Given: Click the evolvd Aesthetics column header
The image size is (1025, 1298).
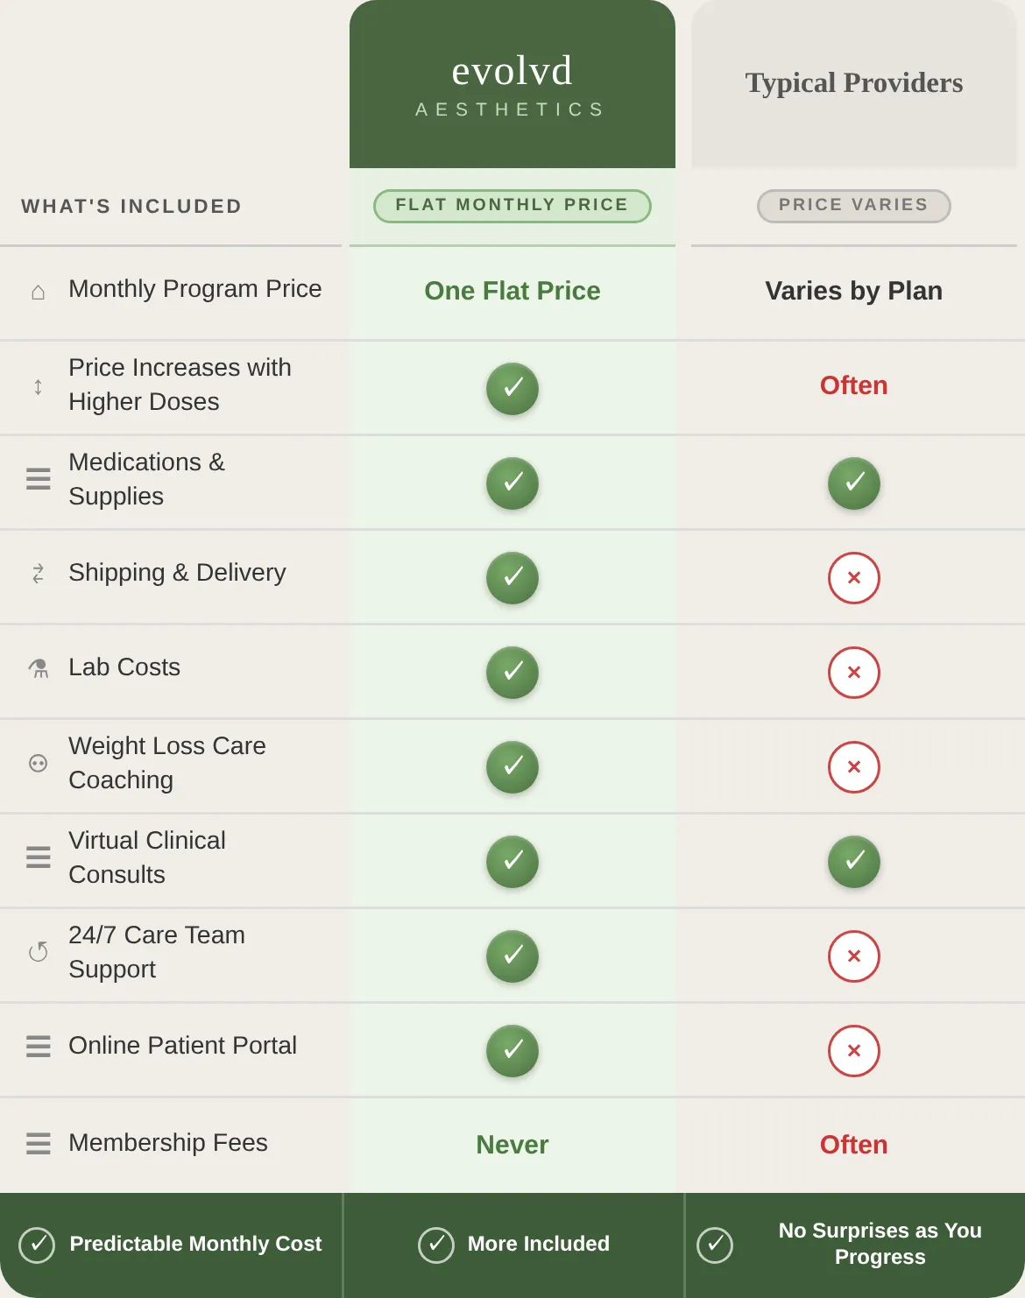Looking at the screenshot, I should 512,84.
